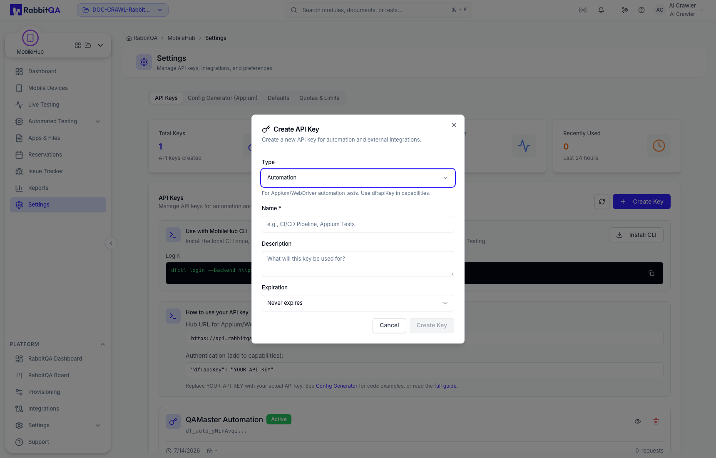Open the Quotas & Limits tab
This screenshot has height=458, width=716.
pyautogui.click(x=319, y=98)
